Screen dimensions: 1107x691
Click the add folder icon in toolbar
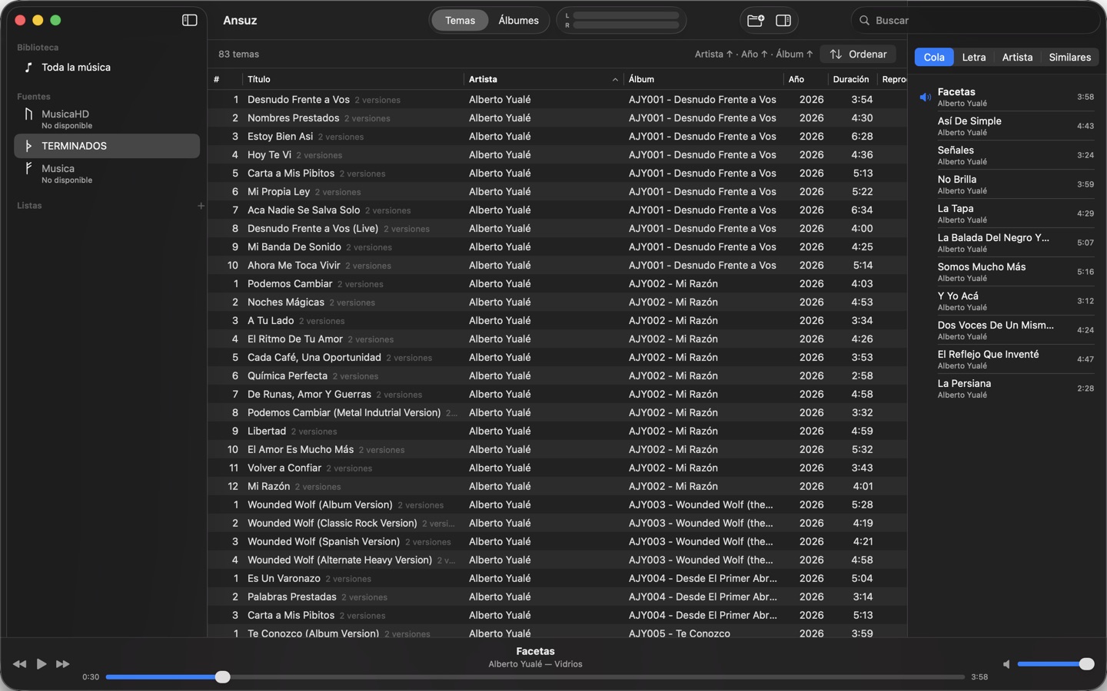tap(756, 21)
